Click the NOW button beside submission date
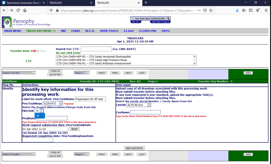 point(74,129)
